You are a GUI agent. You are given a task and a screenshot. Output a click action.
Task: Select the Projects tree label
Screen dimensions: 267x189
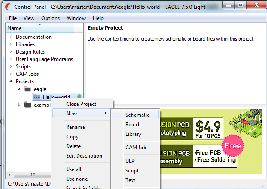[25, 81]
